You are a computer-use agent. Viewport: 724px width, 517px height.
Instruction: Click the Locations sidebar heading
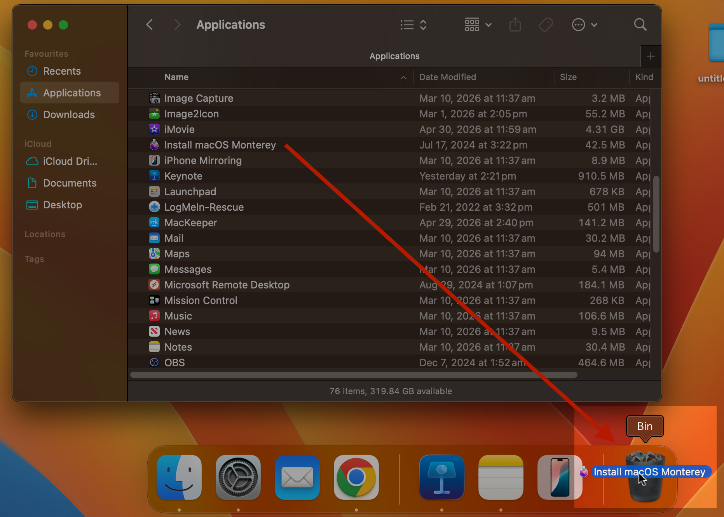[45, 234]
